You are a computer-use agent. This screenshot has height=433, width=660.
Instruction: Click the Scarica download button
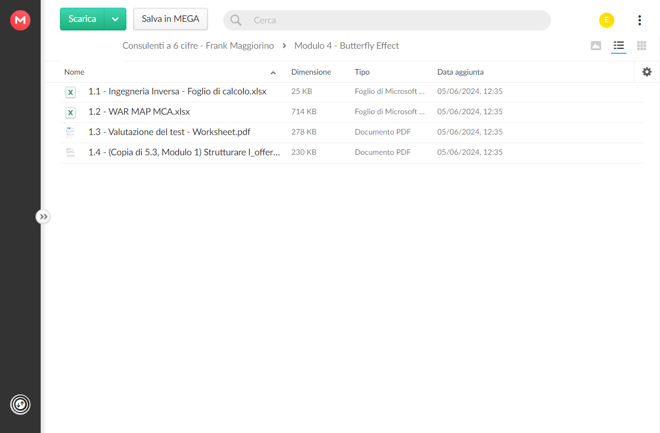[82, 19]
